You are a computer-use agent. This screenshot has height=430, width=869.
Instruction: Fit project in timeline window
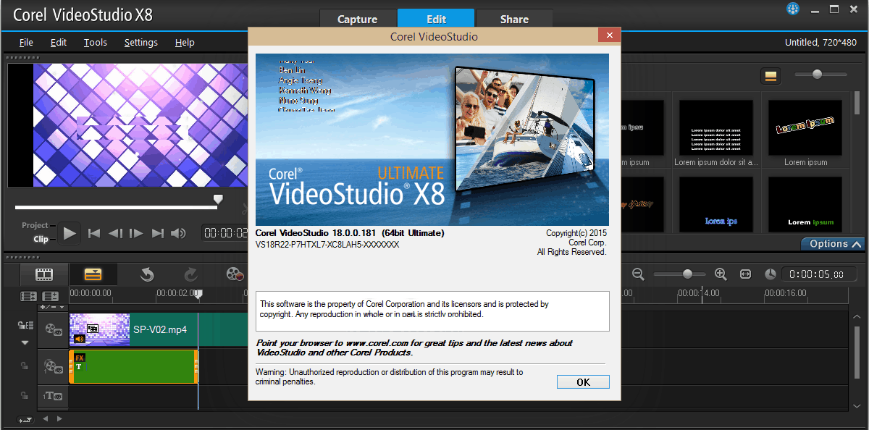pyautogui.click(x=746, y=274)
